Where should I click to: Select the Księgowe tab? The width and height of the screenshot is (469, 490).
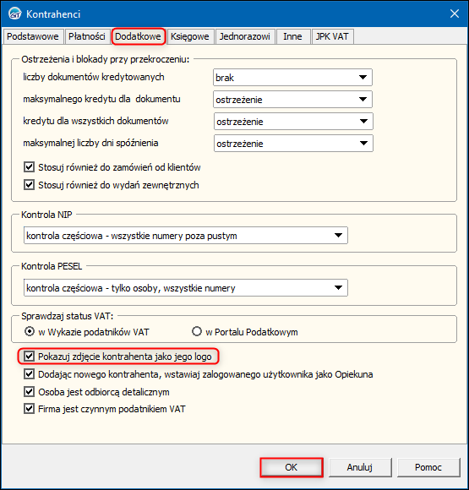point(190,36)
